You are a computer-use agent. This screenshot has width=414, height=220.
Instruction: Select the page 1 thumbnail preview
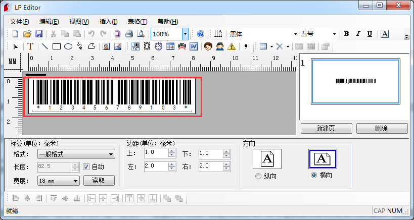pos(356,80)
